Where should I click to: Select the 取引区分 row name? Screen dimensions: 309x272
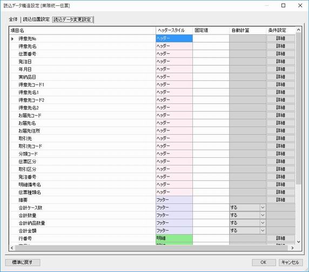coord(28,169)
